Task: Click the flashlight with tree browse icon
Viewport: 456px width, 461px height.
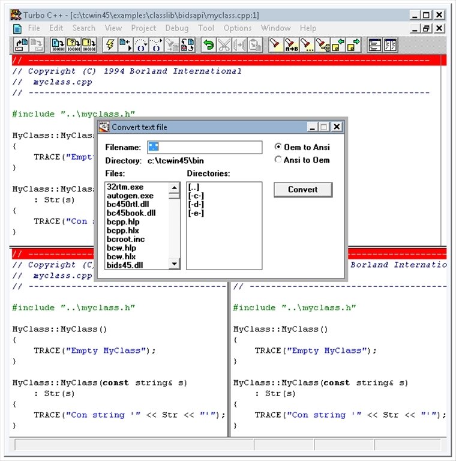Action: (x=323, y=45)
